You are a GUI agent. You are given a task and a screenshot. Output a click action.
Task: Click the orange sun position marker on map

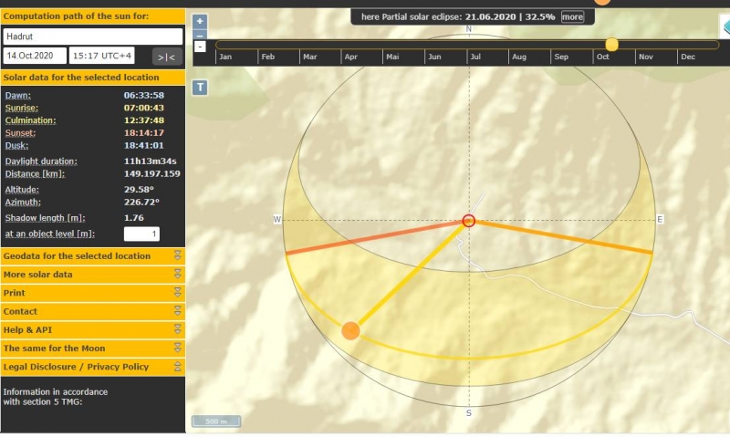click(x=350, y=330)
